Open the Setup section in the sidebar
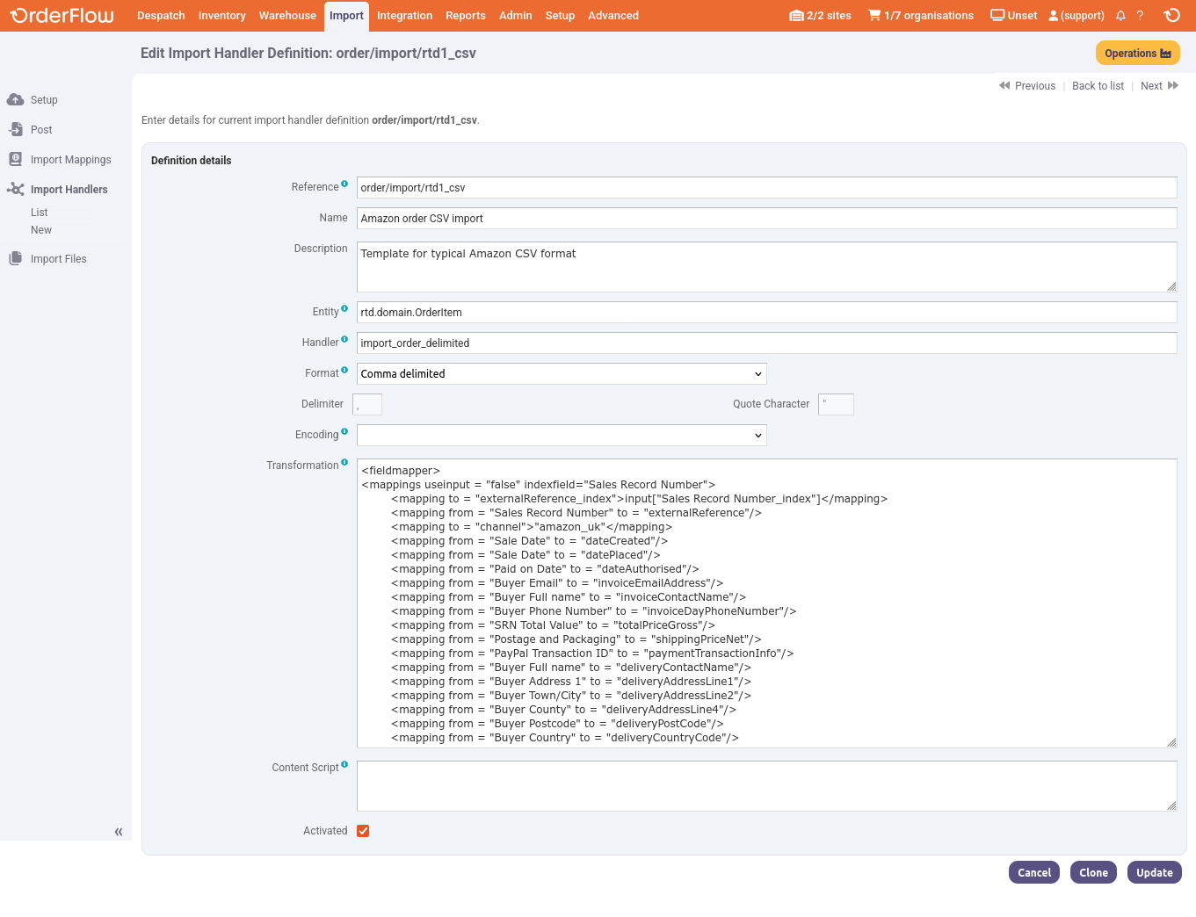The image size is (1196, 917). 40,99
